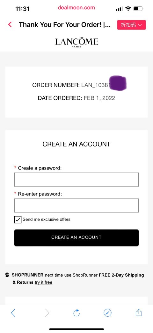Tap the browser forward chevron
153x333 pixels.
coord(47,312)
